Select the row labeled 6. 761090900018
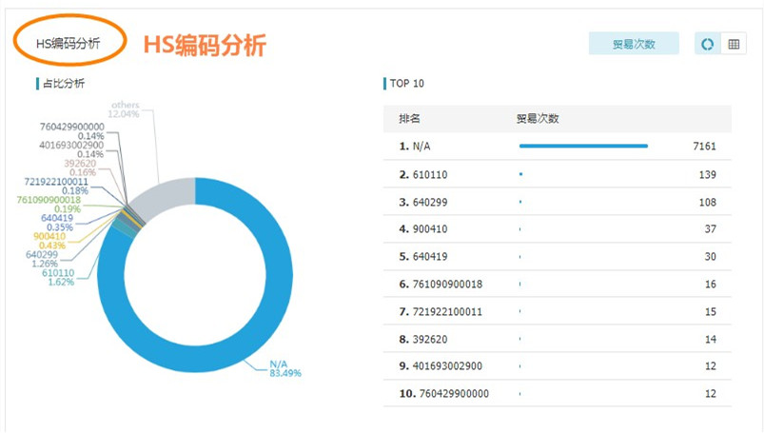764x433 pixels. (x=558, y=284)
